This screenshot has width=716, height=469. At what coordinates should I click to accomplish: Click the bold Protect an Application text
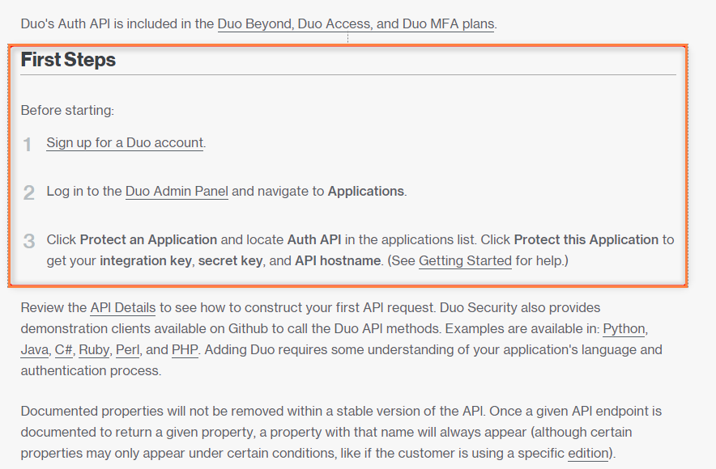[x=148, y=239]
